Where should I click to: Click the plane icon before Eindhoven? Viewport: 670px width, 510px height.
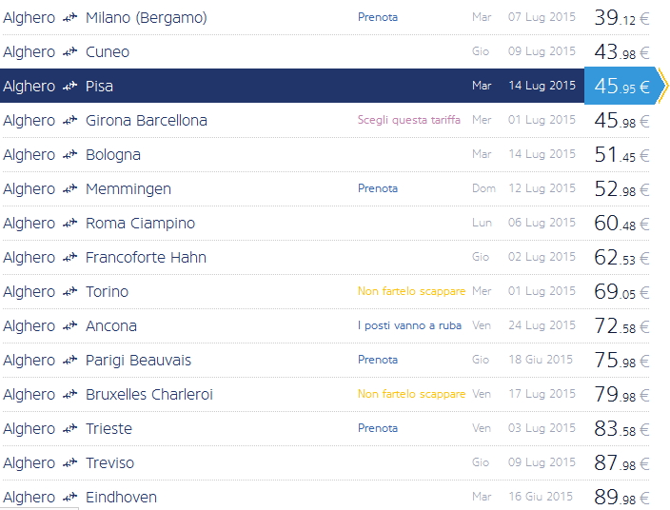click(x=69, y=498)
